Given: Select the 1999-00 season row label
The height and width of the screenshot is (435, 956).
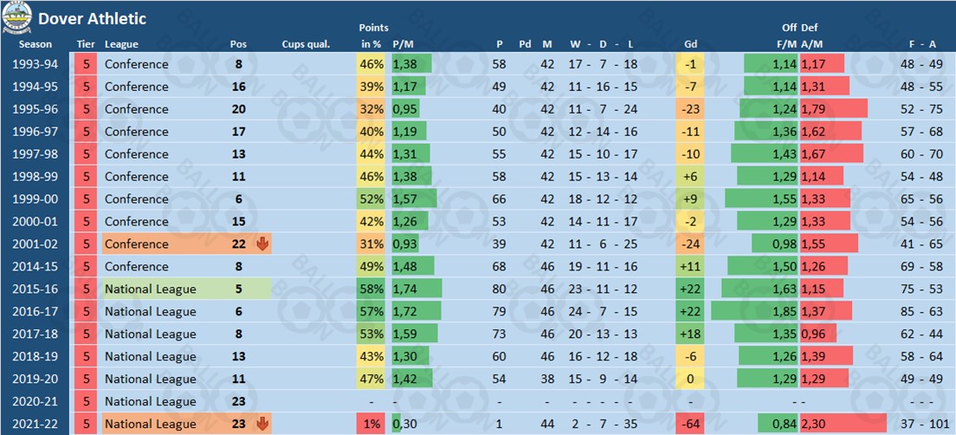Looking at the screenshot, I should [36, 199].
